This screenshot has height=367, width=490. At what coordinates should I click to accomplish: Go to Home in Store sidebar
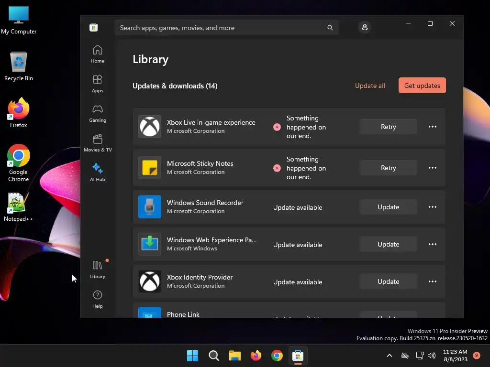(x=98, y=54)
